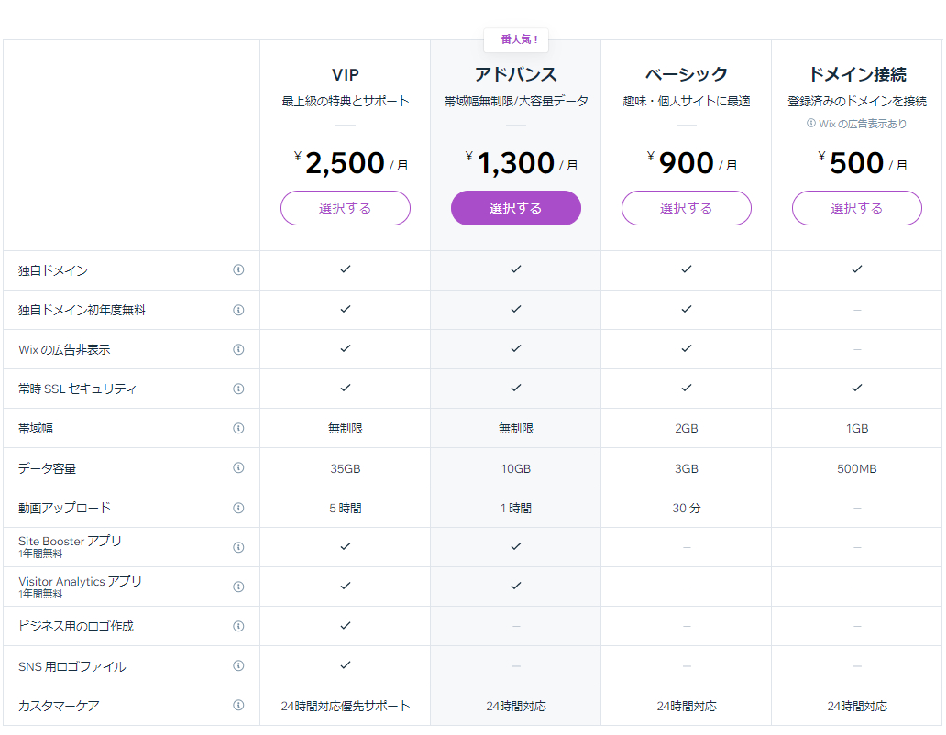
Task: Open info icon beside カスタマーケア
Action: click(238, 705)
